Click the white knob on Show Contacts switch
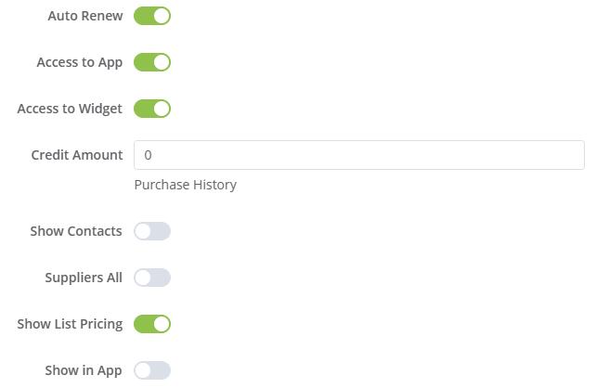 (x=143, y=231)
